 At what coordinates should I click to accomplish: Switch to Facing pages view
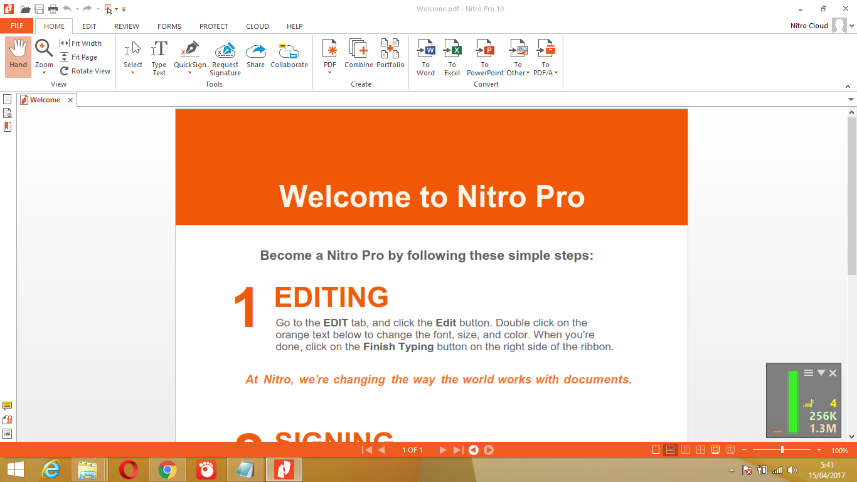[686, 450]
